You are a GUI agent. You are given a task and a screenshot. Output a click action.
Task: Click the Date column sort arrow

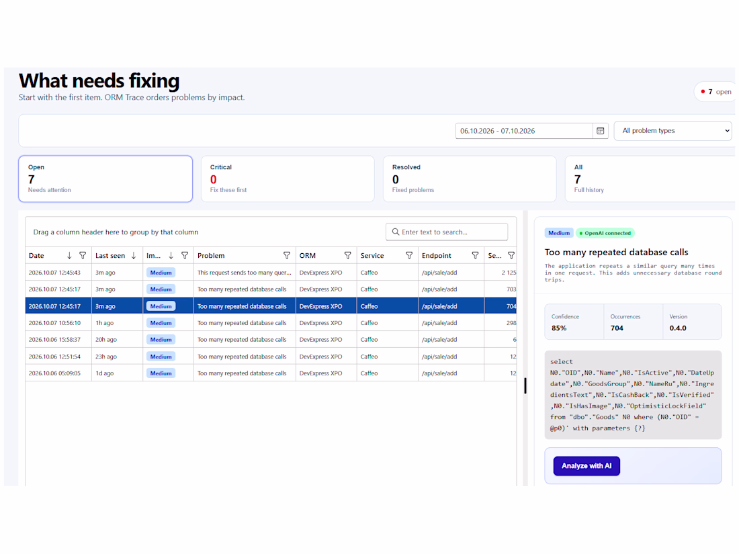(x=69, y=255)
